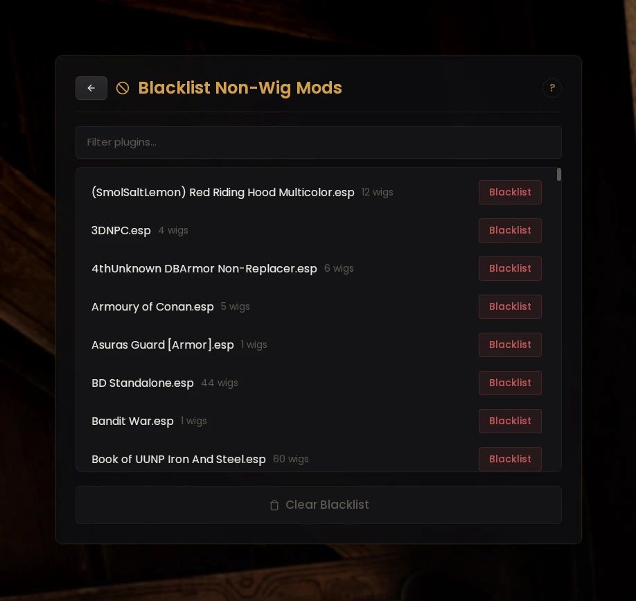Blacklist Asuras Guard [Armor].esp
The width and height of the screenshot is (636, 601).
(510, 345)
